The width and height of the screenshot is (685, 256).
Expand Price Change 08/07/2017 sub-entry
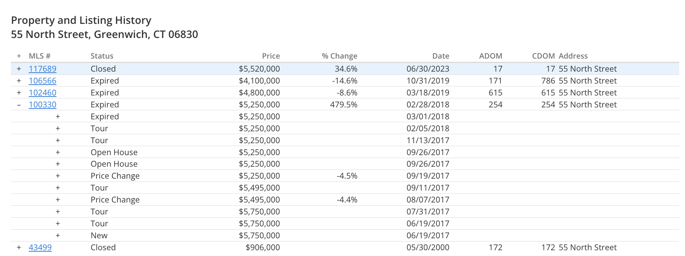(58, 200)
